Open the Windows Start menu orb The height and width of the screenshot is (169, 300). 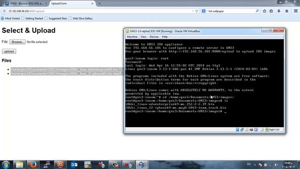click(x=6, y=165)
